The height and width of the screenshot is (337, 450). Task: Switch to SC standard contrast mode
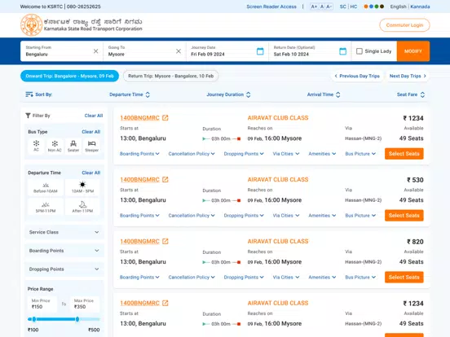(x=343, y=7)
